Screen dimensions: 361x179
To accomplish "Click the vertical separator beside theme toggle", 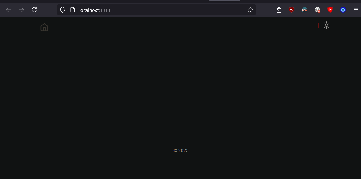I will (x=318, y=26).
